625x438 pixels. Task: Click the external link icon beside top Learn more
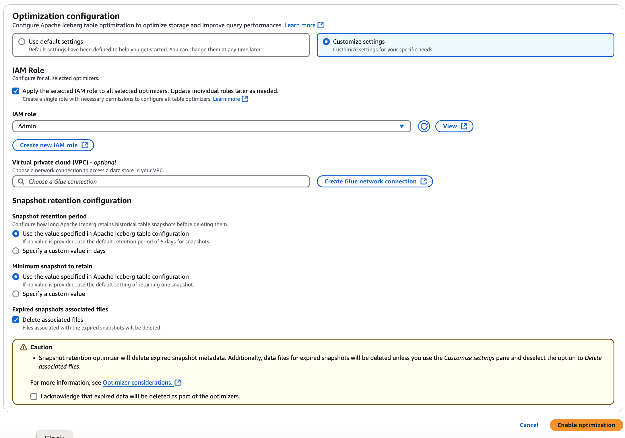pyautogui.click(x=321, y=25)
